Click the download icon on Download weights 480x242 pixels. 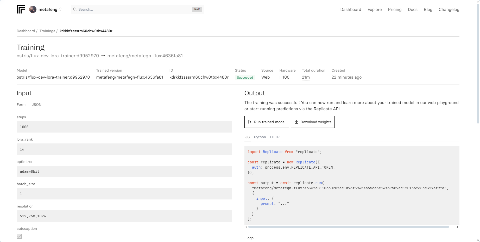[296, 122]
